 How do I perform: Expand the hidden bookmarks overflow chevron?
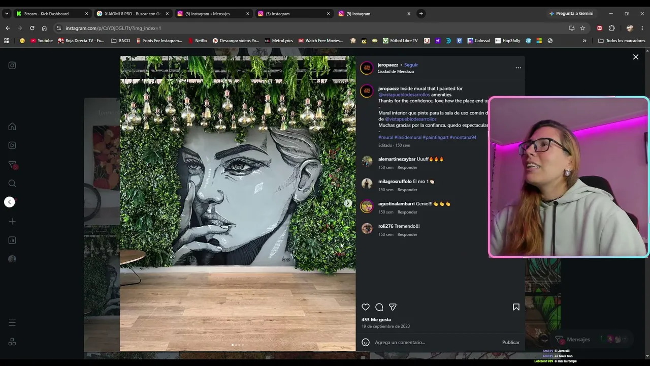[584, 41]
